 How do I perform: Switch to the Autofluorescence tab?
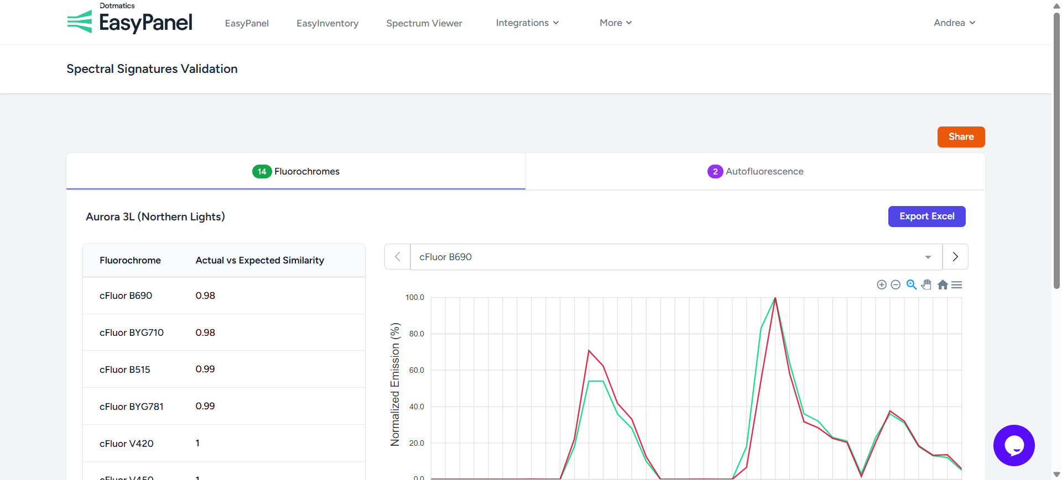pyautogui.click(x=755, y=171)
